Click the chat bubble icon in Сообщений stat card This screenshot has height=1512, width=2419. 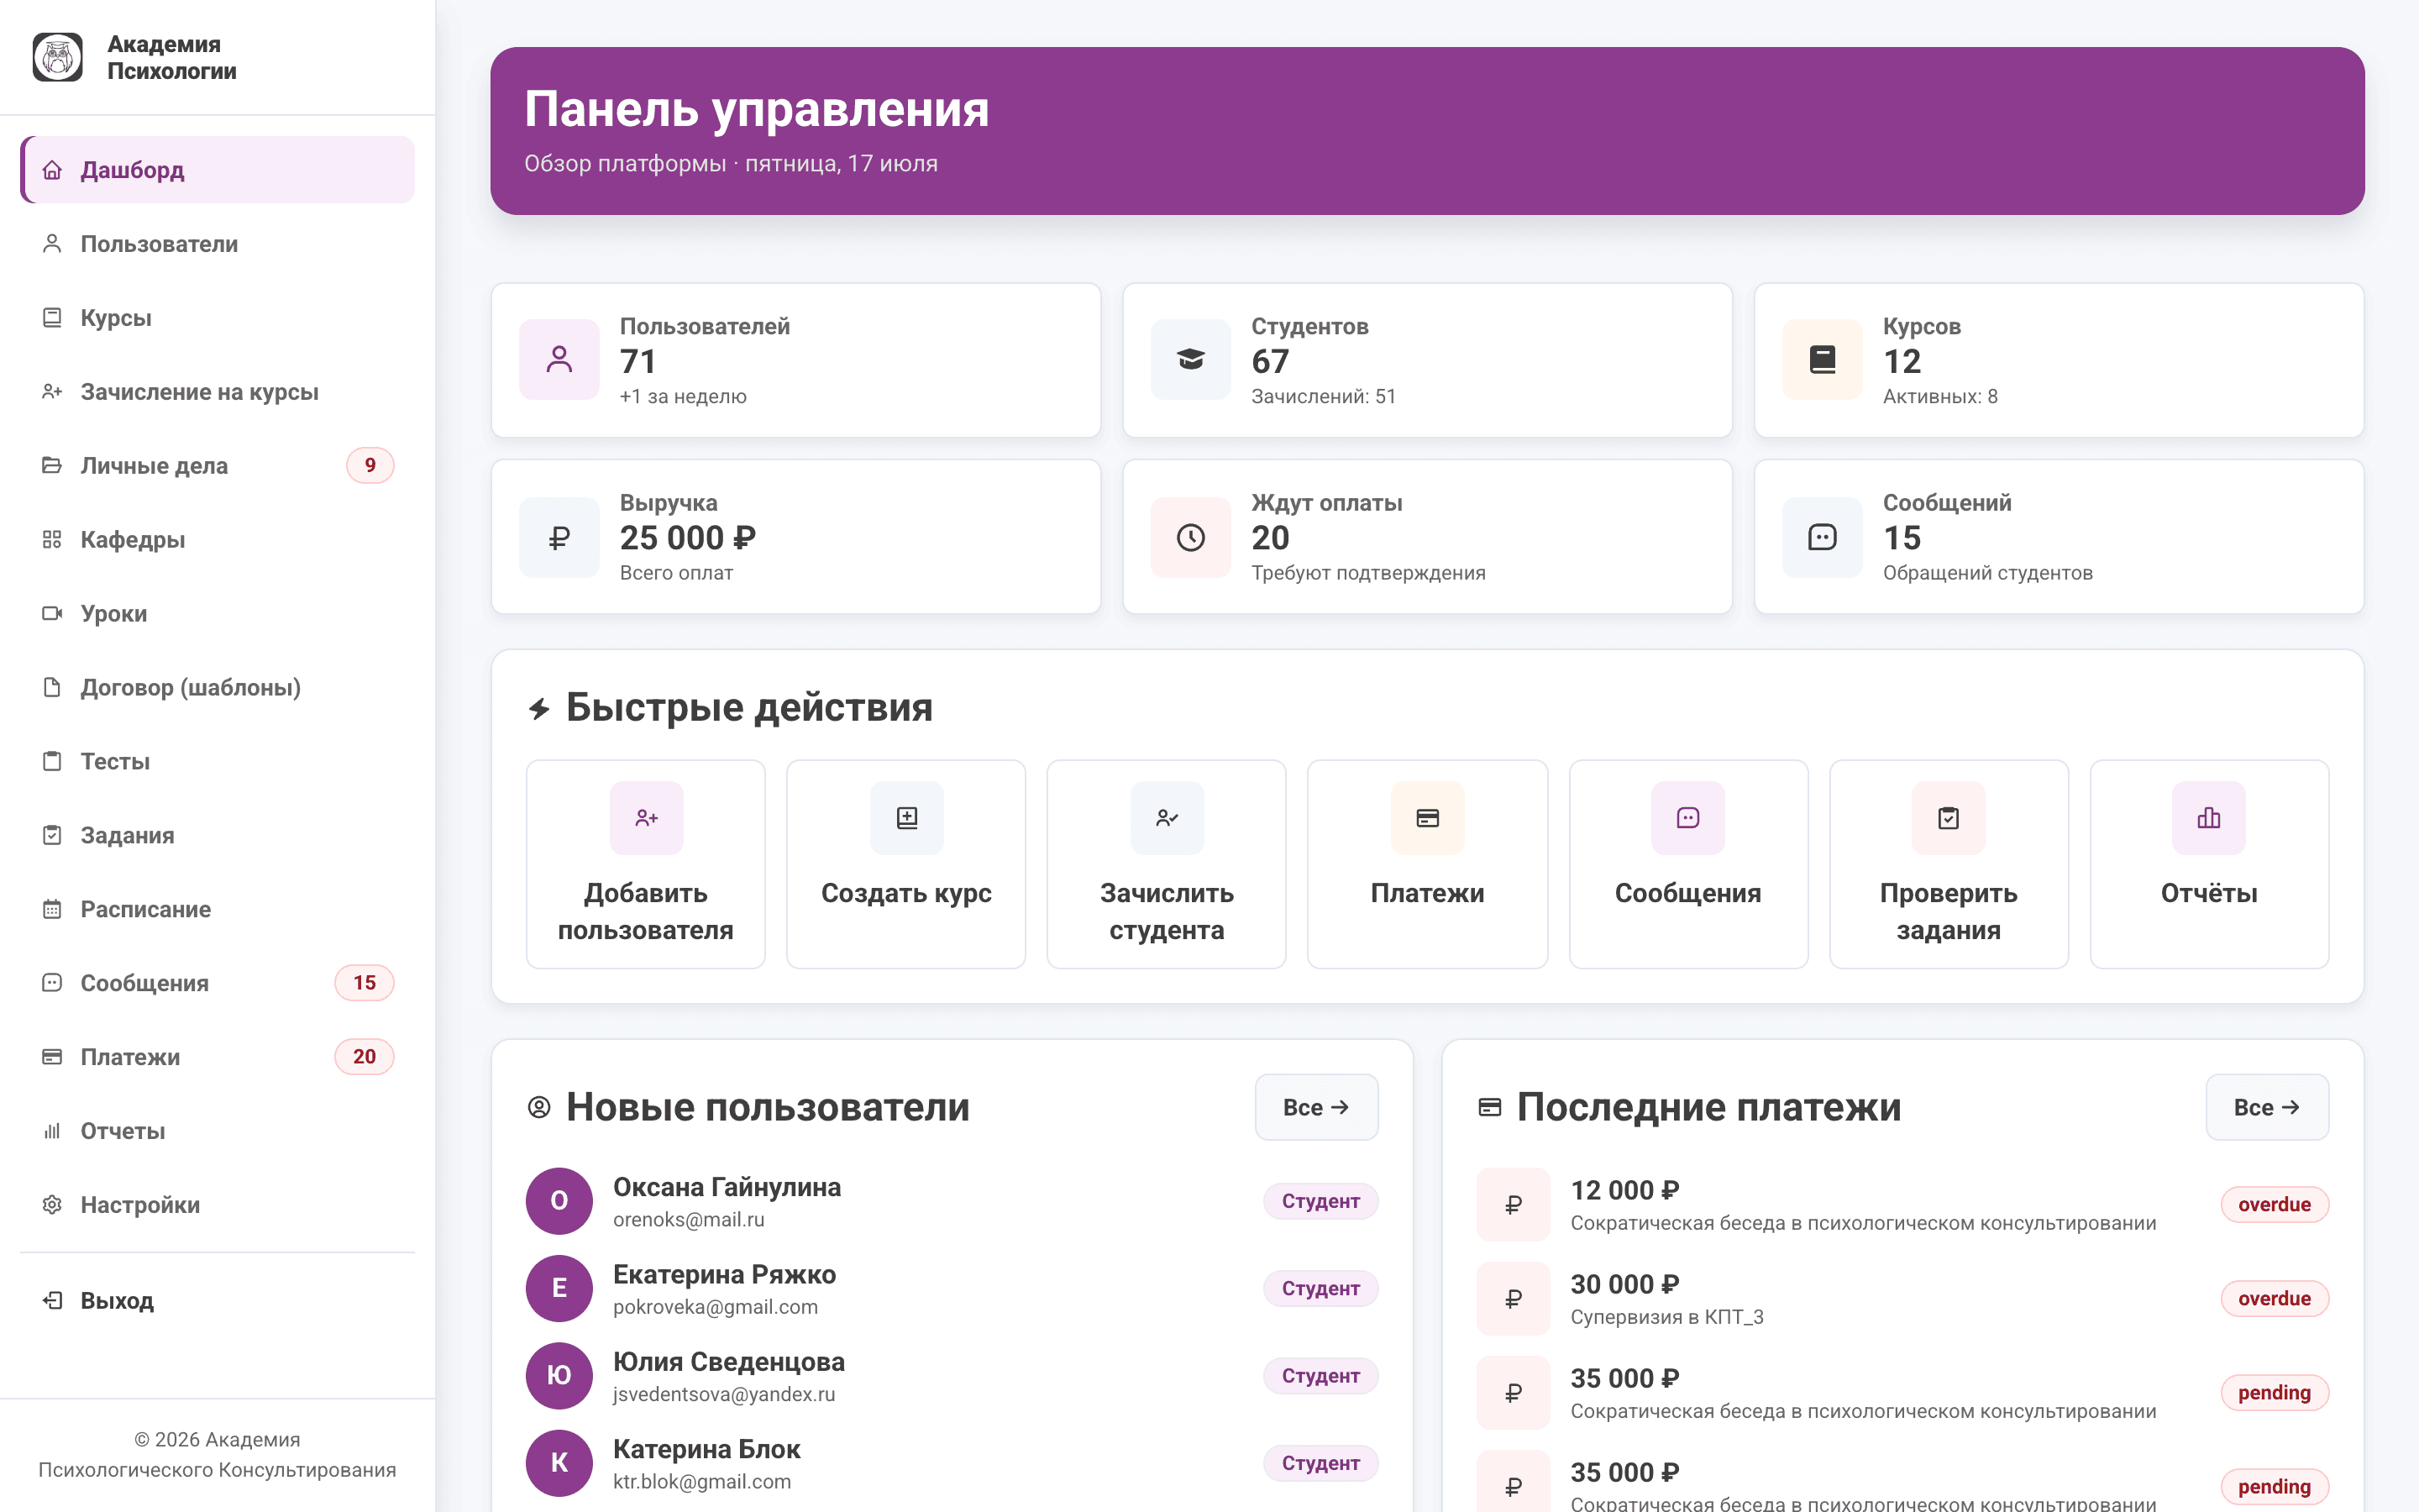(x=1823, y=538)
